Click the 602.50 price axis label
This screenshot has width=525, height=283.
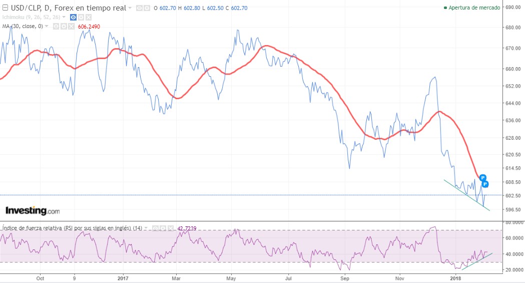(x=512, y=195)
